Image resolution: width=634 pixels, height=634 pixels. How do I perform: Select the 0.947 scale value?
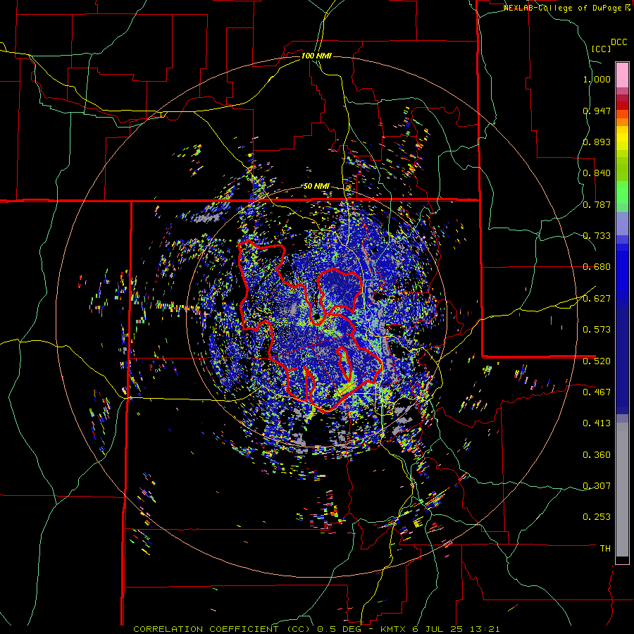[x=597, y=111]
